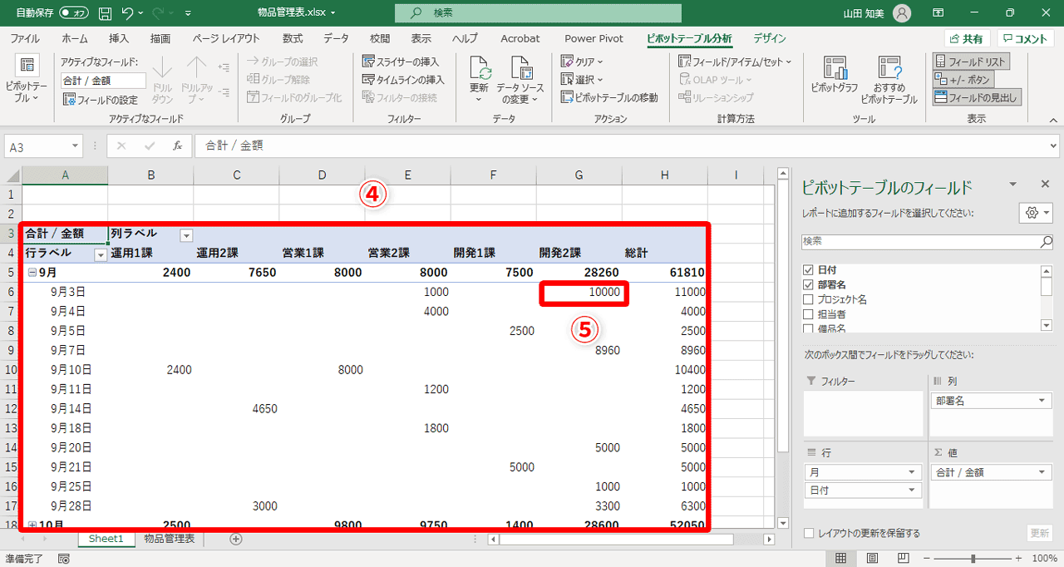
Task: Click the コメント comments button
Action: (x=1026, y=39)
